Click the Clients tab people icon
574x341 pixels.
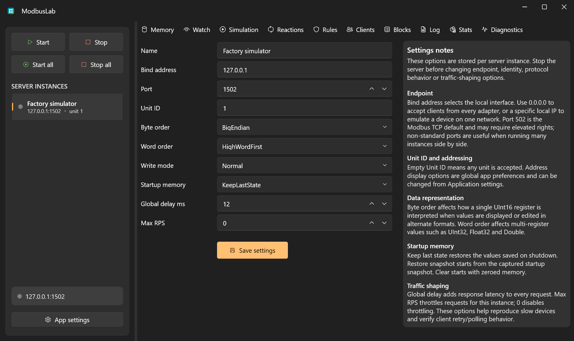(x=350, y=29)
